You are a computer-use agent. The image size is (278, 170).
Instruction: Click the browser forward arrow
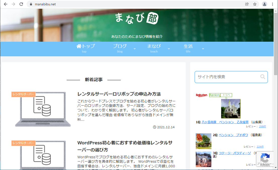coord(13,4)
